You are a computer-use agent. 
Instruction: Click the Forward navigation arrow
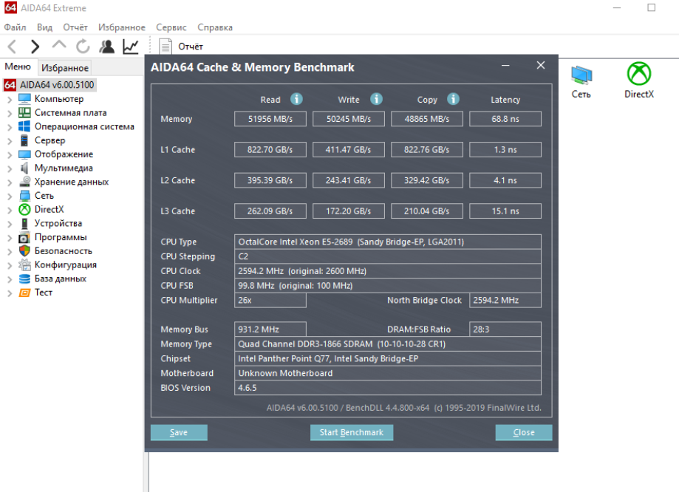pyautogui.click(x=35, y=47)
